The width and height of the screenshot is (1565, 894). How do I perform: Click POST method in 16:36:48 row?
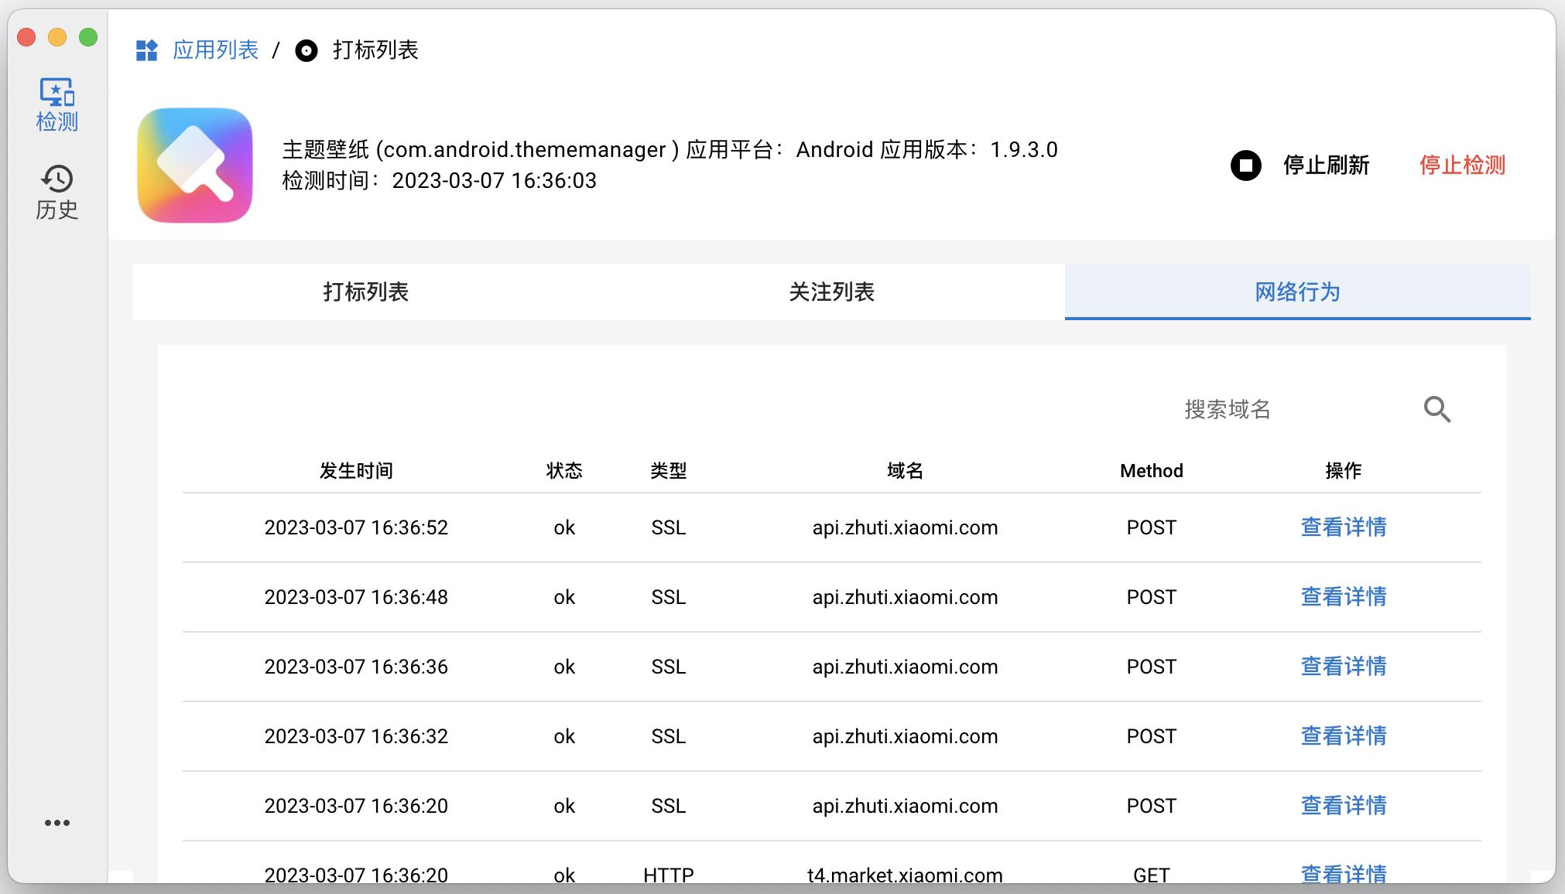1152,597
